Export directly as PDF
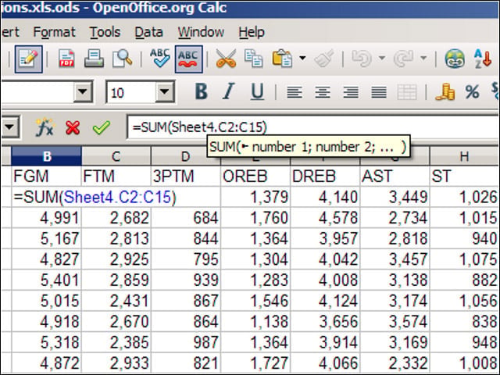500x375 pixels. coord(66,59)
